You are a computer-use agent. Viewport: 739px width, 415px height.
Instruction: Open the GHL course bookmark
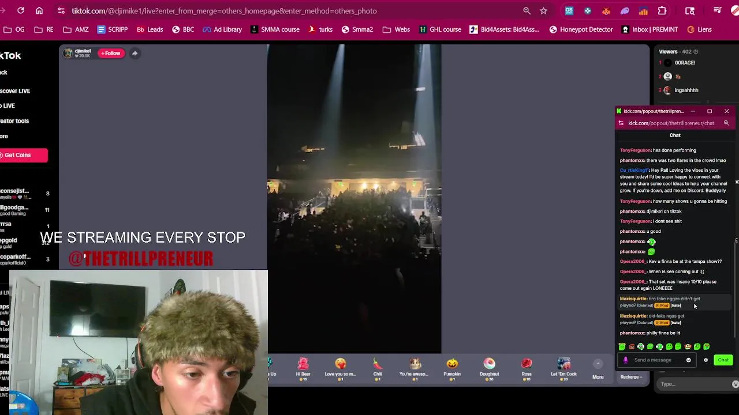[x=441, y=29]
